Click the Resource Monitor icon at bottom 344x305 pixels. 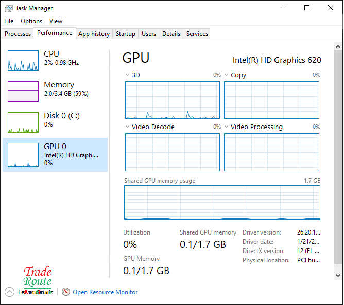[65, 292]
